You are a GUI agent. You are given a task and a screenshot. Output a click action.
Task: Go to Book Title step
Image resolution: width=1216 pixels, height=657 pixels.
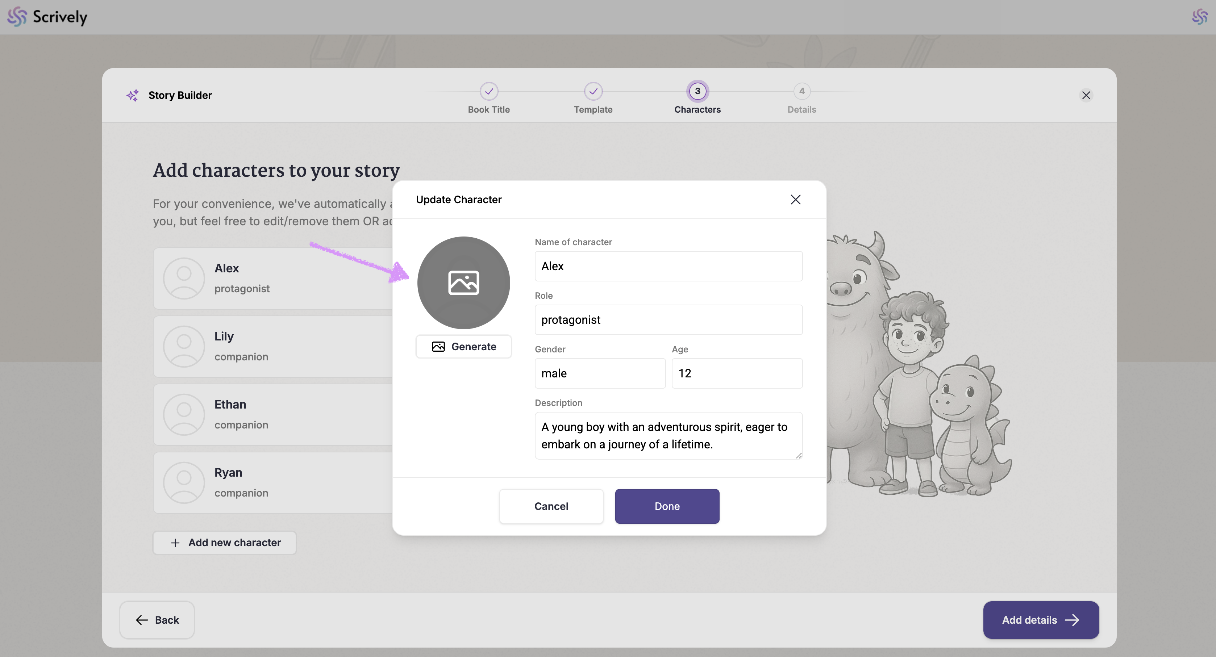pos(488,92)
